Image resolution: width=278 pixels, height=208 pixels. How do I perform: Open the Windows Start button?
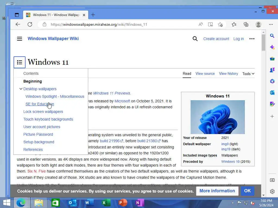(7, 203)
